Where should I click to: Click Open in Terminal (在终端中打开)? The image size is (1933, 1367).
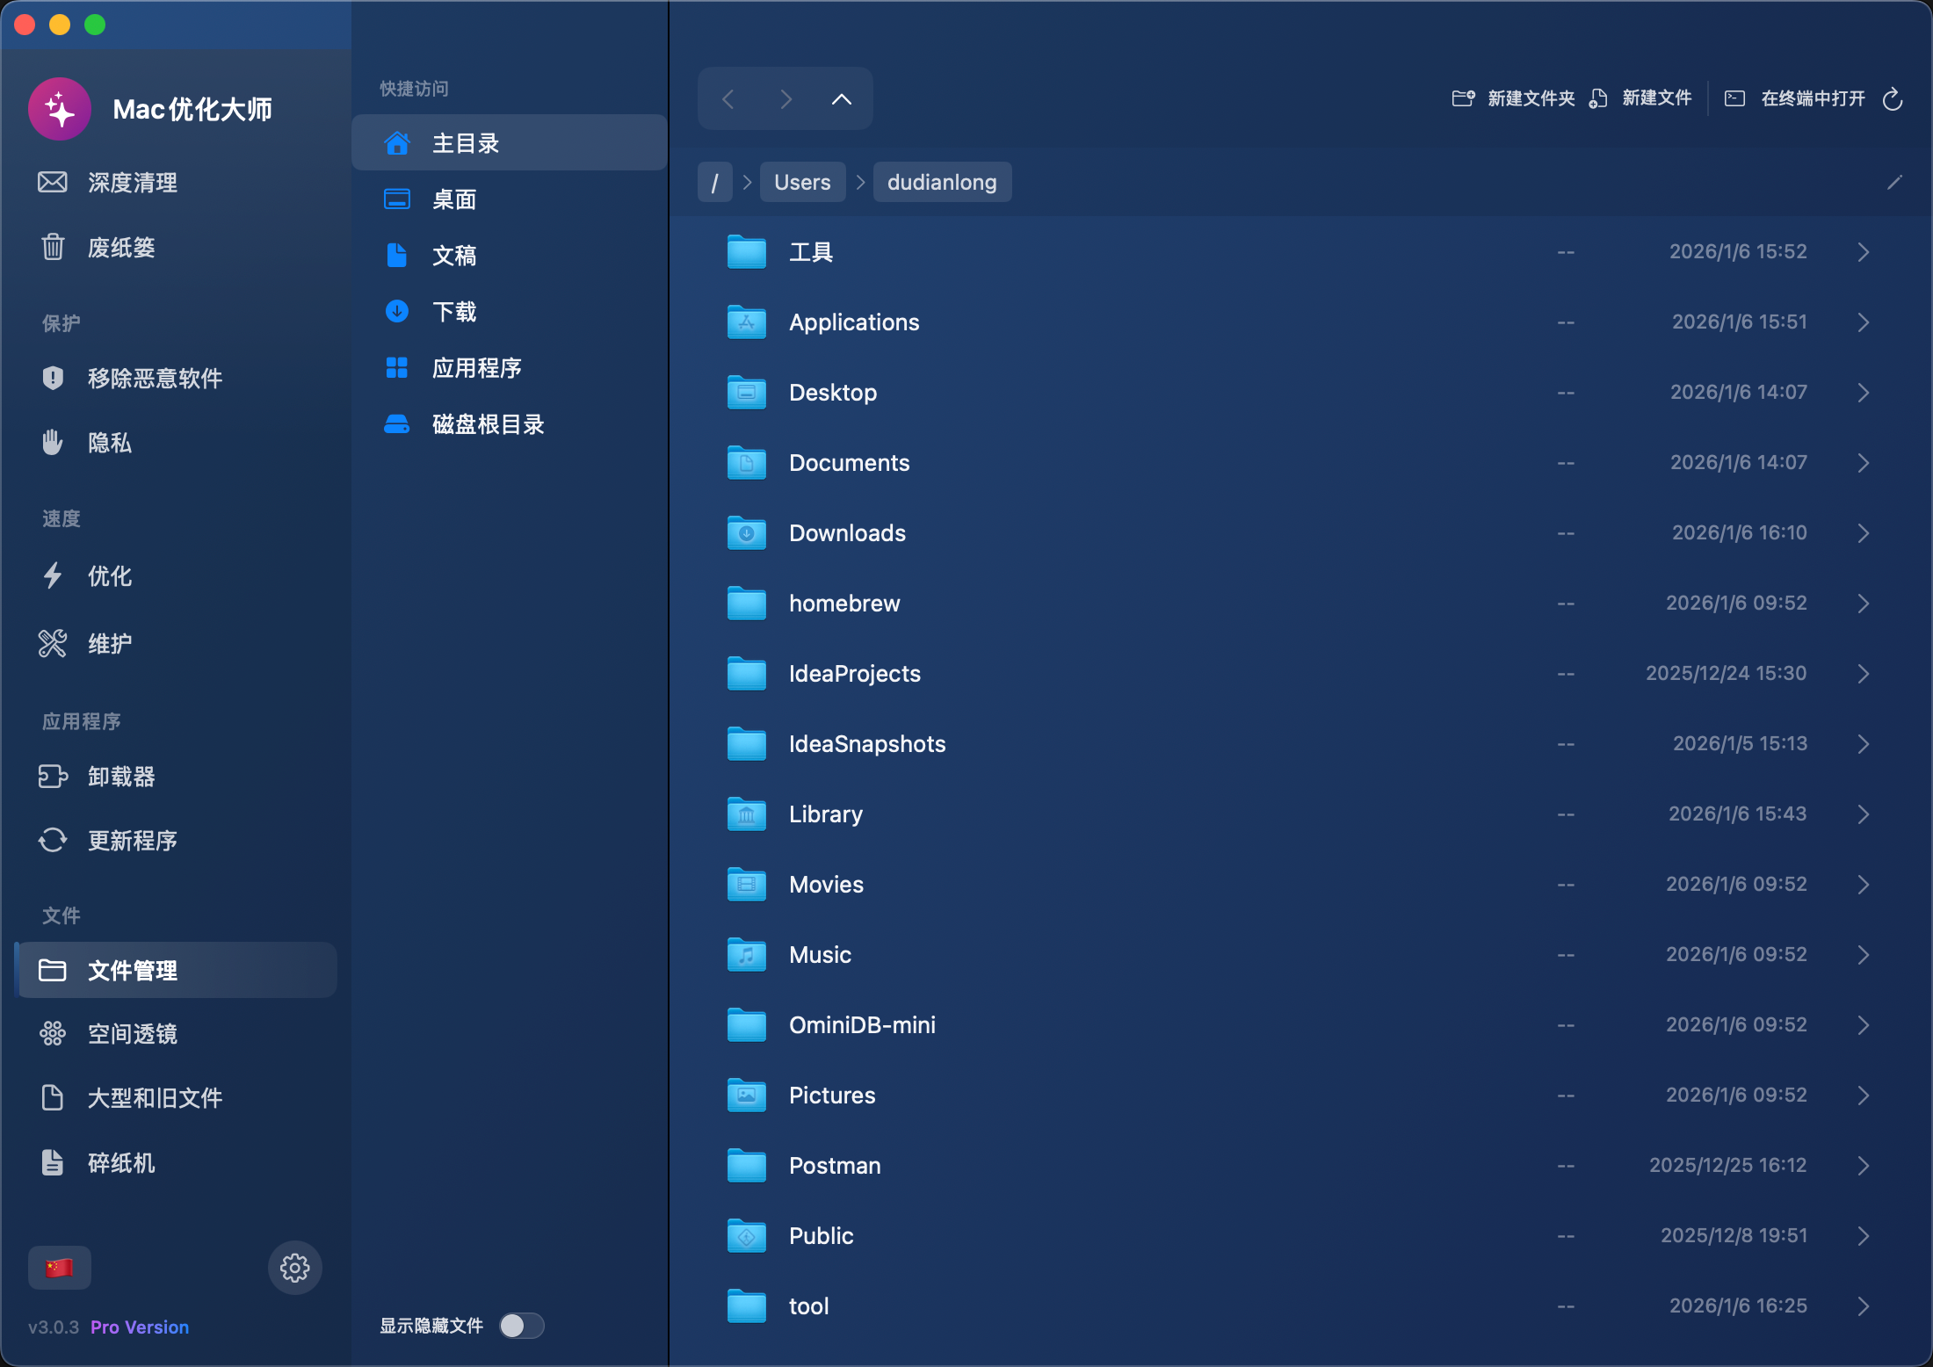[x=1795, y=98]
